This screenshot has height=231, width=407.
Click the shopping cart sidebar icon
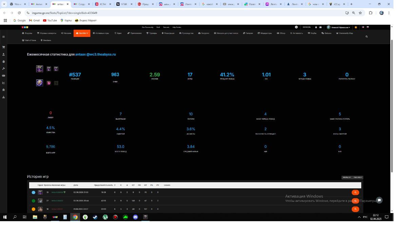(3, 47)
